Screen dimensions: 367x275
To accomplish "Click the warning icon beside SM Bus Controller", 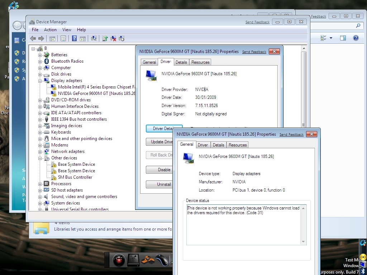I will [x=54, y=177].
